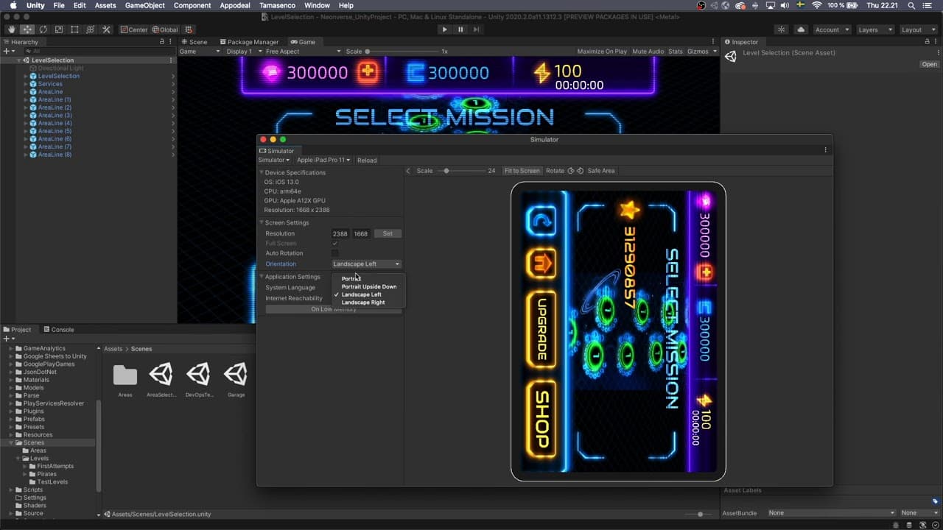Click the Garage scene asset icon
This screenshot has height=530, width=943.
pos(236,375)
